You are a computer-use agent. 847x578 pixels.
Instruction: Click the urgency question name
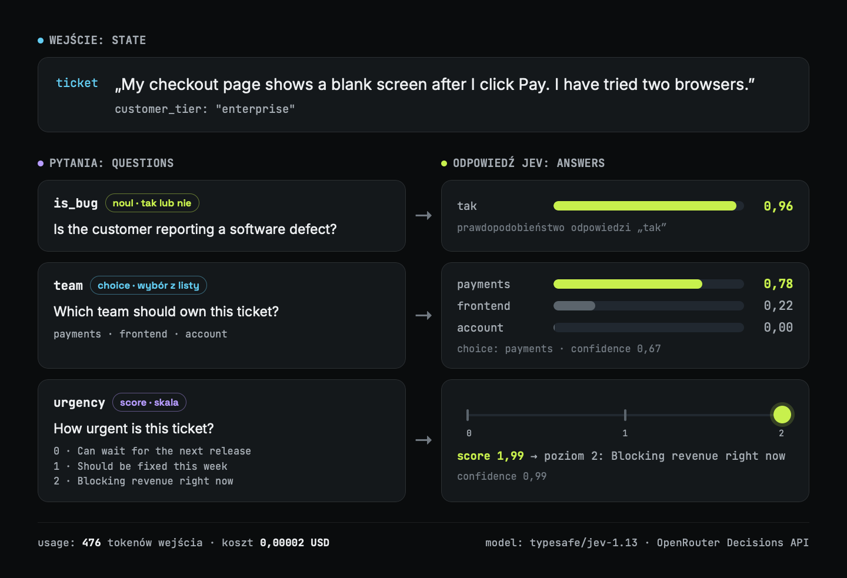(x=79, y=403)
